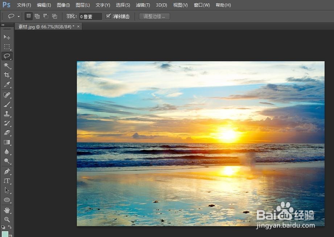Choose Subtract from Selection mode
This screenshot has height=237, width=334.
pyautogui.click(x=46, y=16)
